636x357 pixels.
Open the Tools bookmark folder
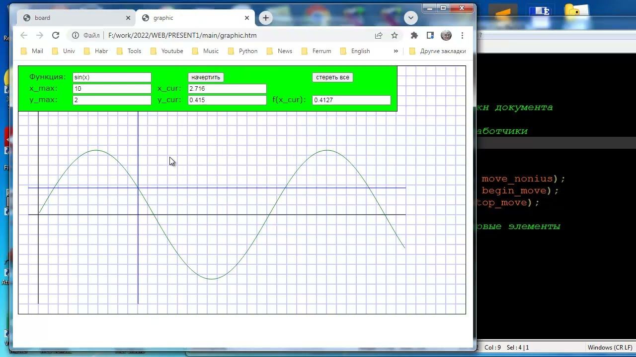[x=129, y=51]
